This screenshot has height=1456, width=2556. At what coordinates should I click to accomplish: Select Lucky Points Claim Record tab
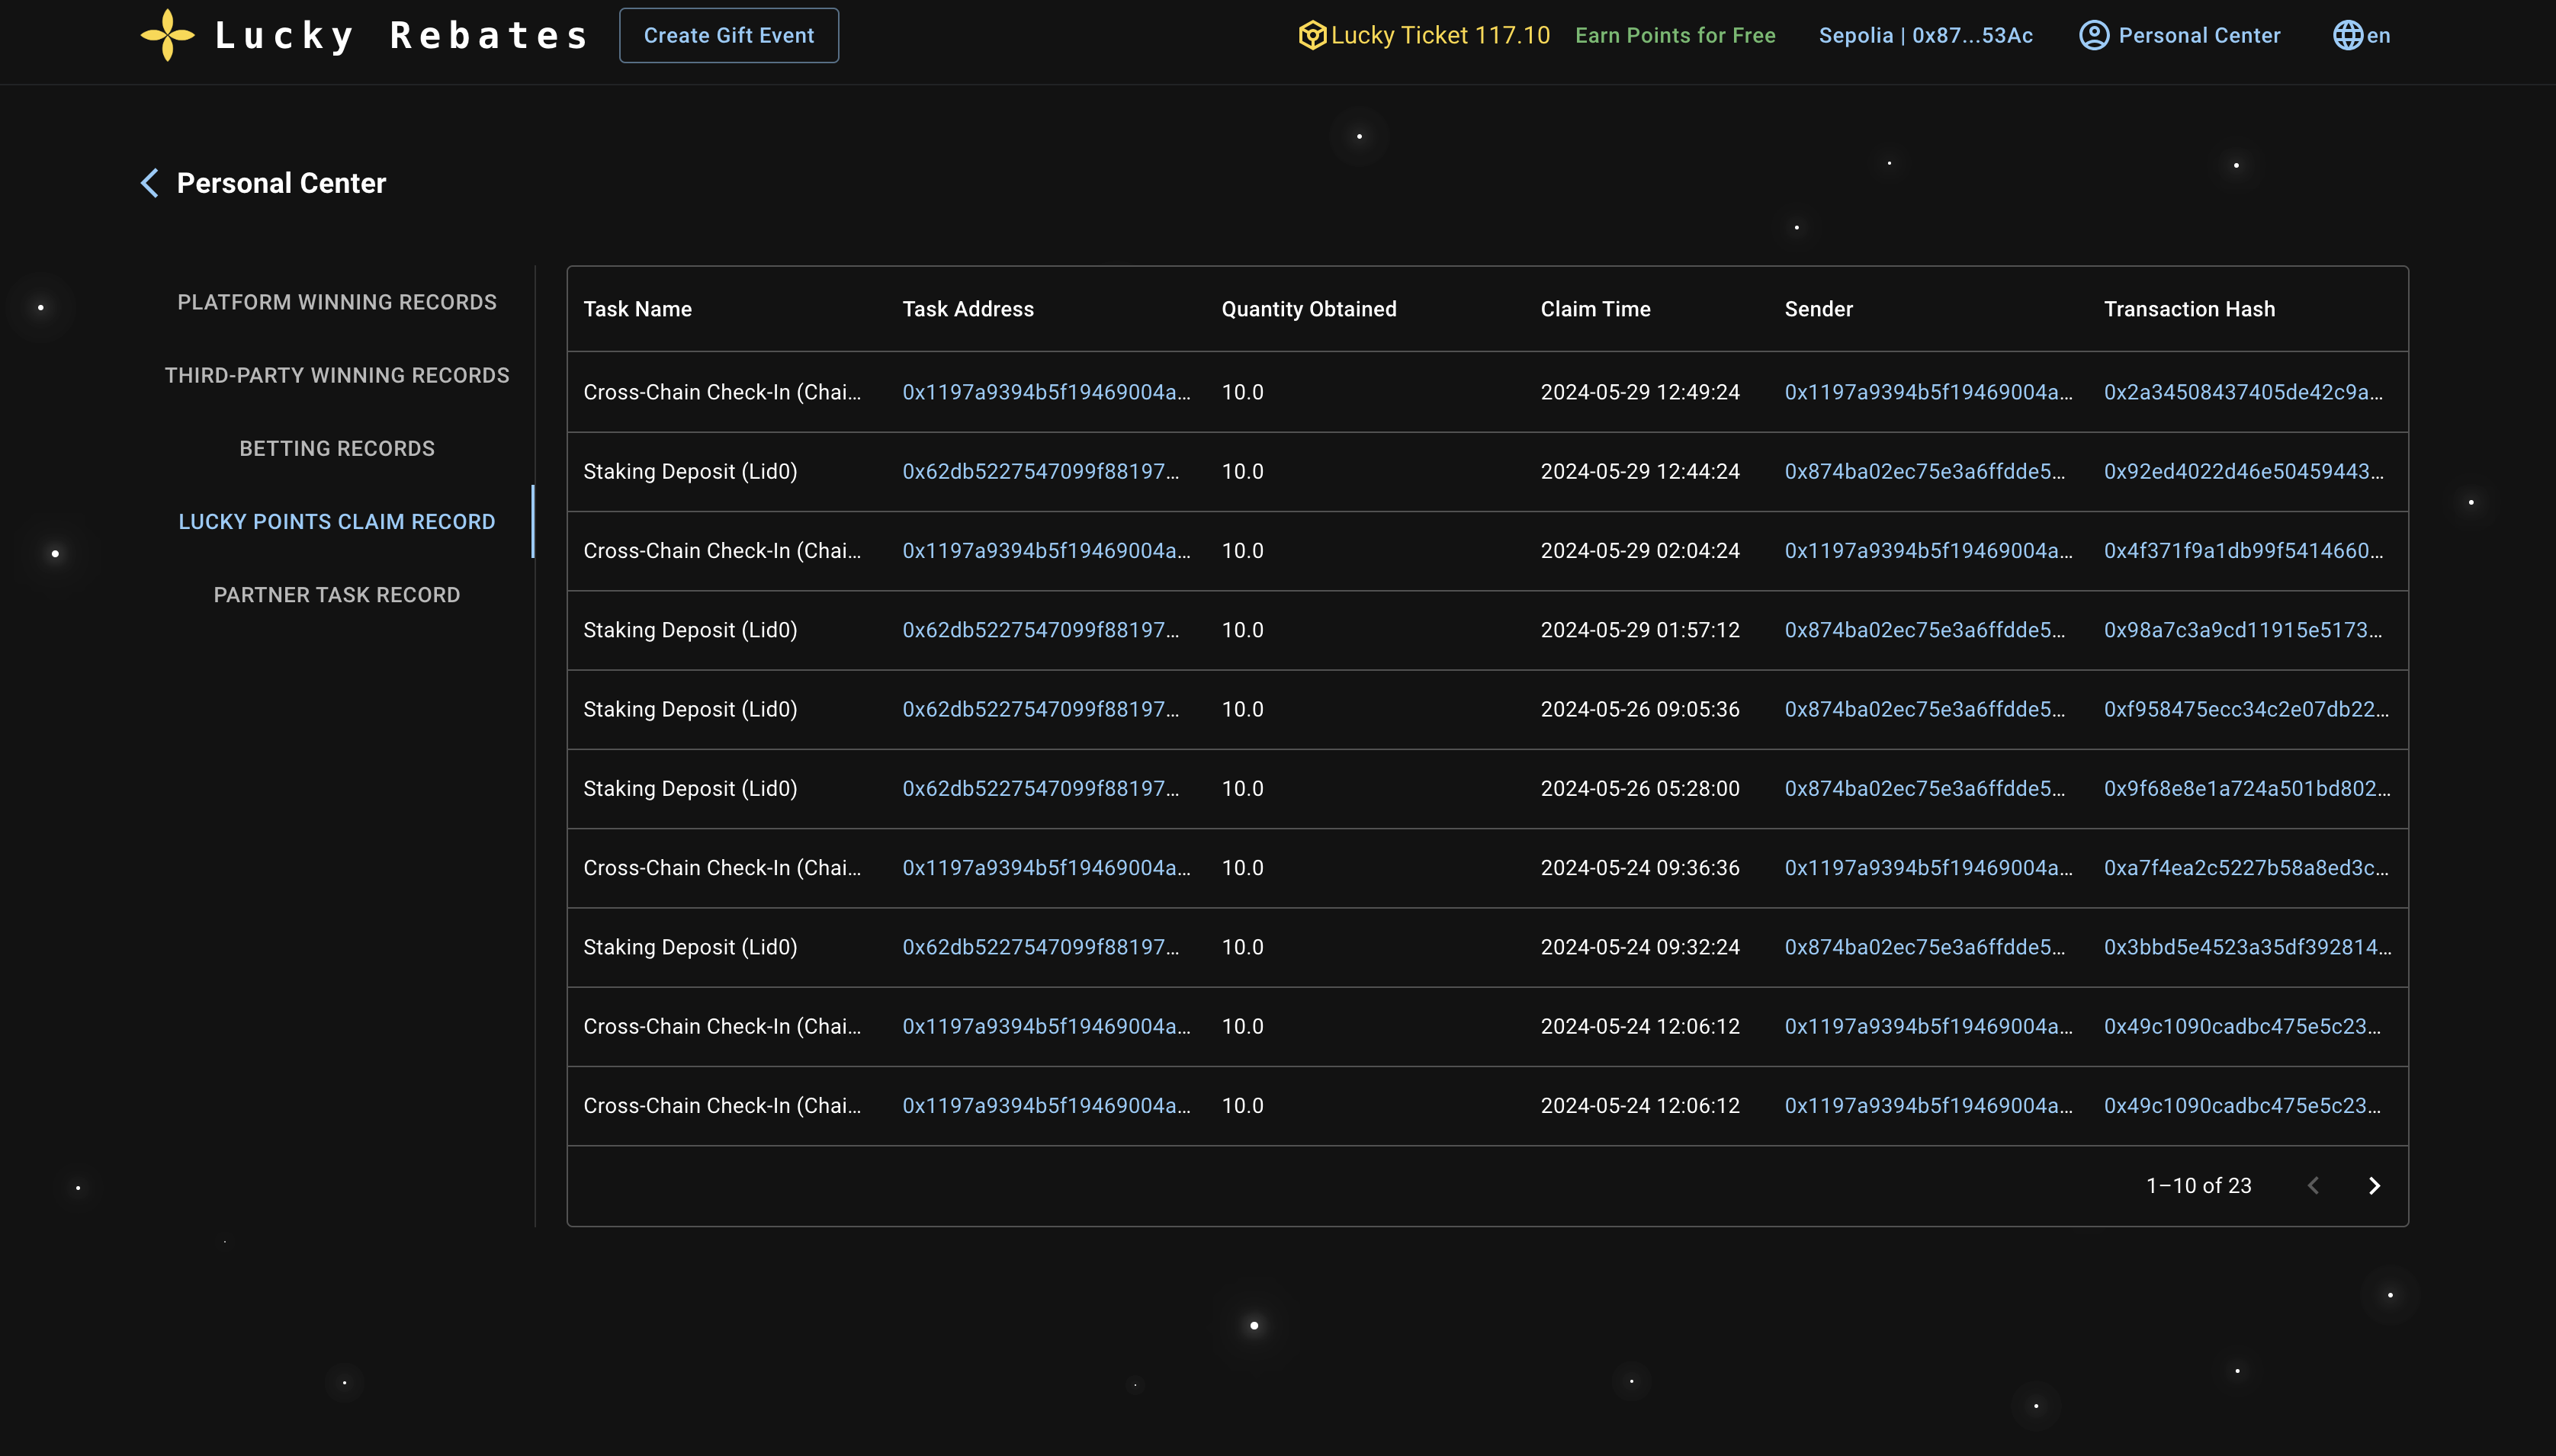tap(337, 521)
